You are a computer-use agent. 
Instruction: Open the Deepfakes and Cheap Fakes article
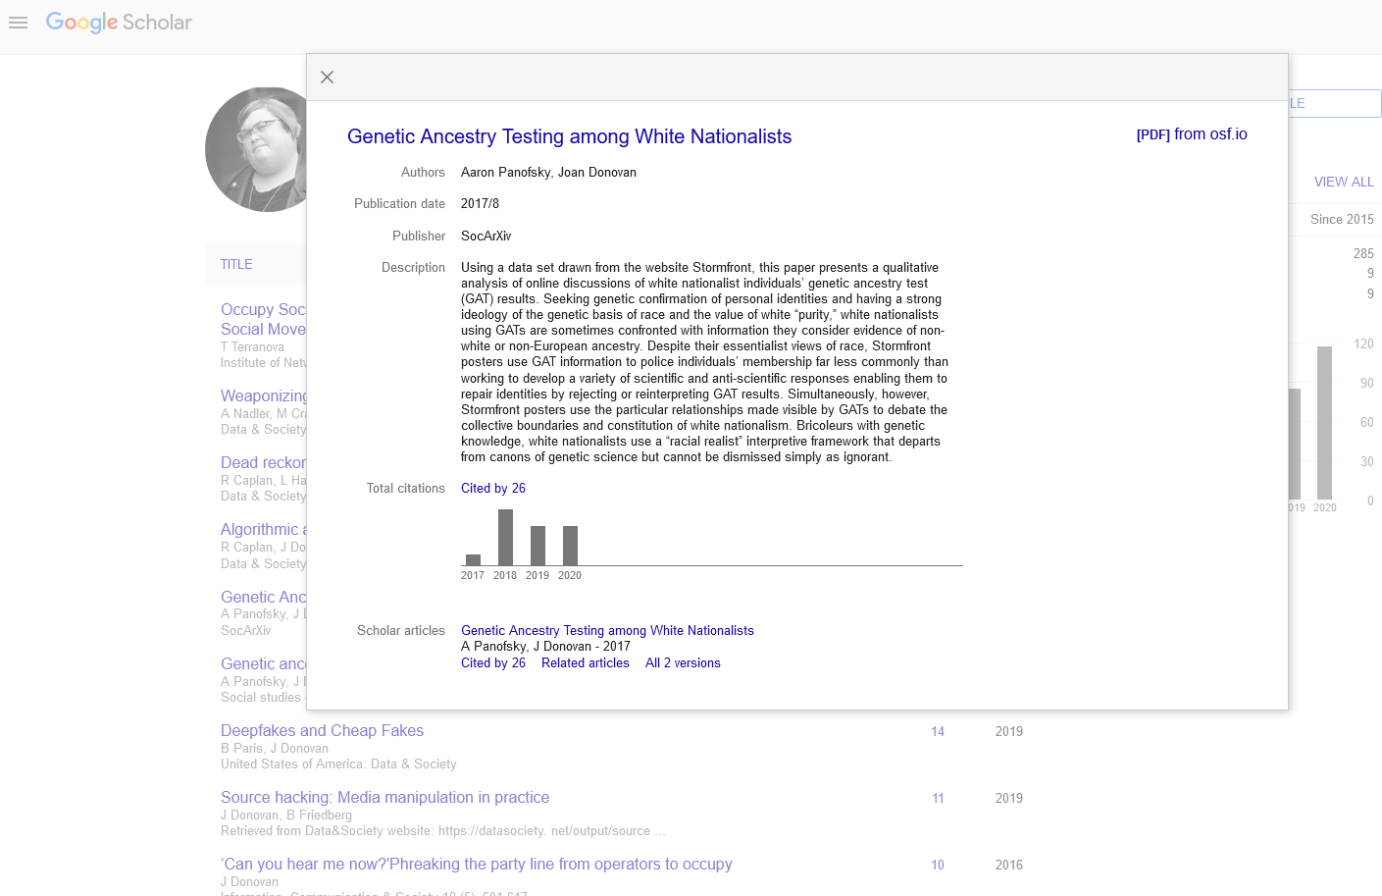pos(322,730)
